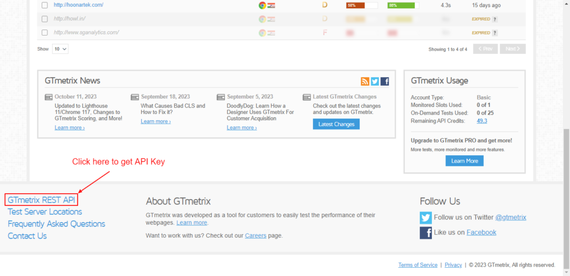The width and height of the screenshot is (570, 276).
Task: Open the http://hoonartek.com/ report link
Action: (78, 5)
